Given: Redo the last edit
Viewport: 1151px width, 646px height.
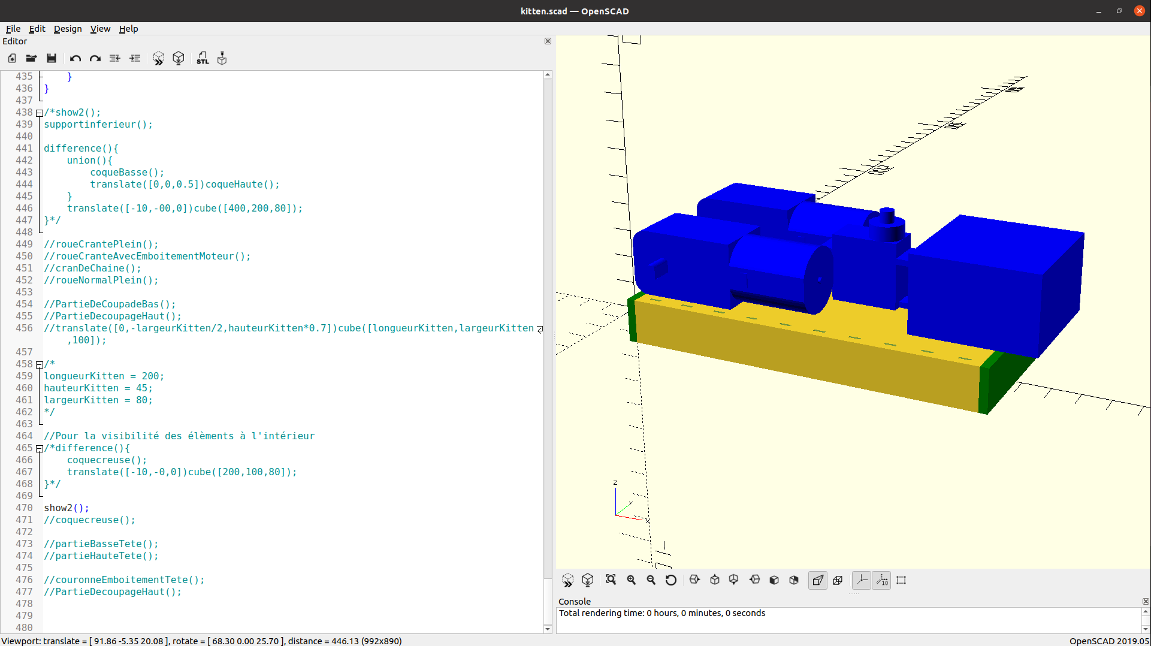Looking at the screenshot, I should tap(95, 58).
